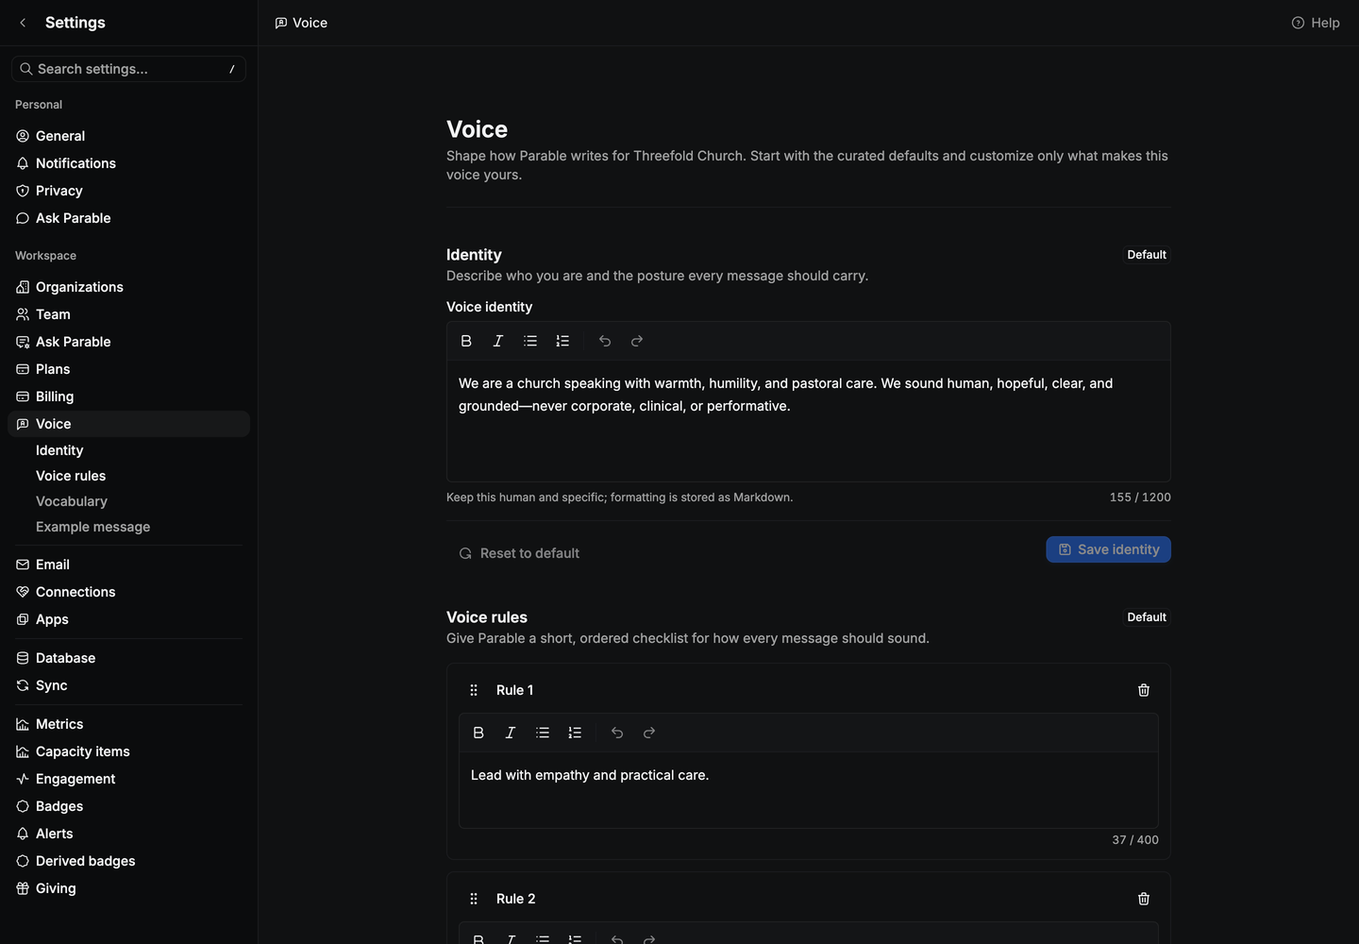Open Team settings
This screenshot has height=944, width=1359.
(128, 314)
